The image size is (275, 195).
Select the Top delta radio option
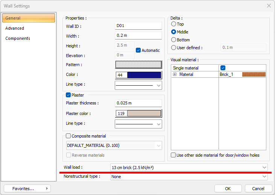[x=173, y=24]
